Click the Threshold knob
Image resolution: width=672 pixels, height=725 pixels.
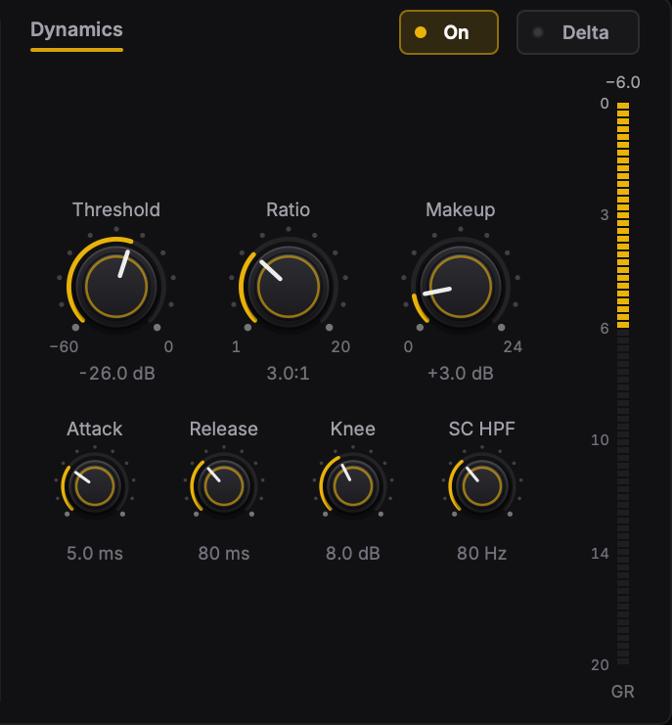(116, 287)
